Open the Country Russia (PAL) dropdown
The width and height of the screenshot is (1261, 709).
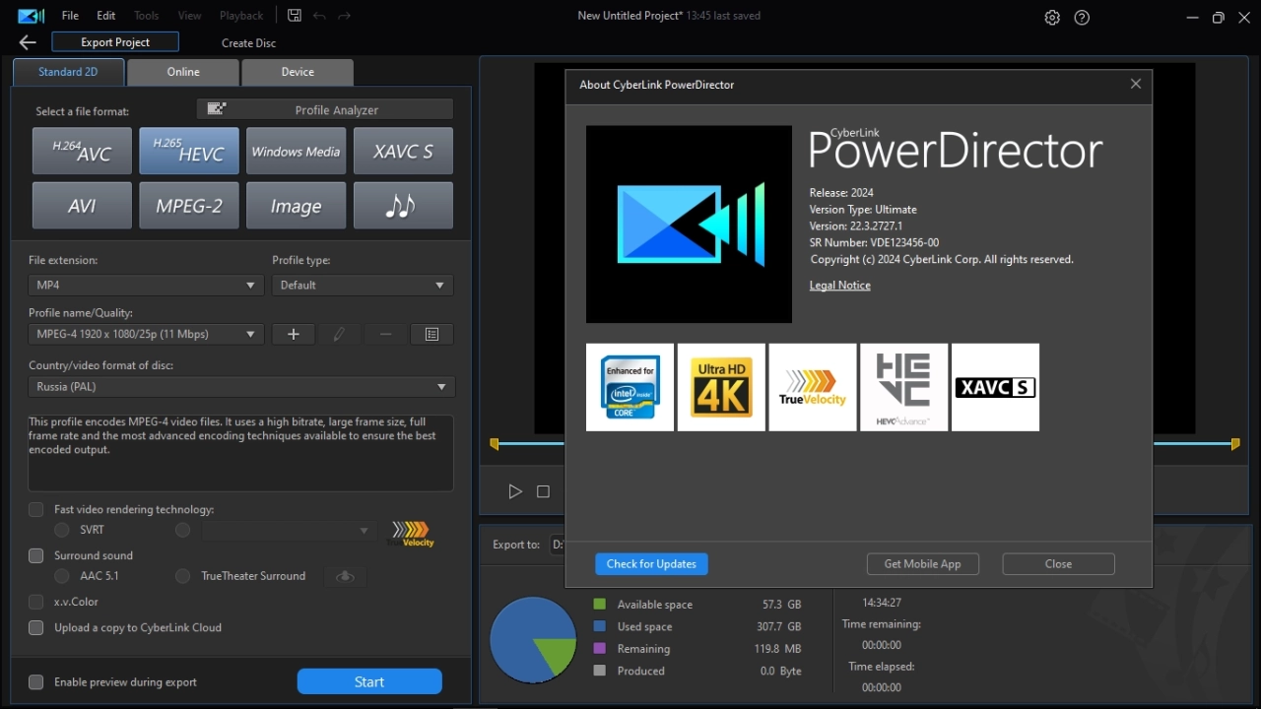coord(241,387)
